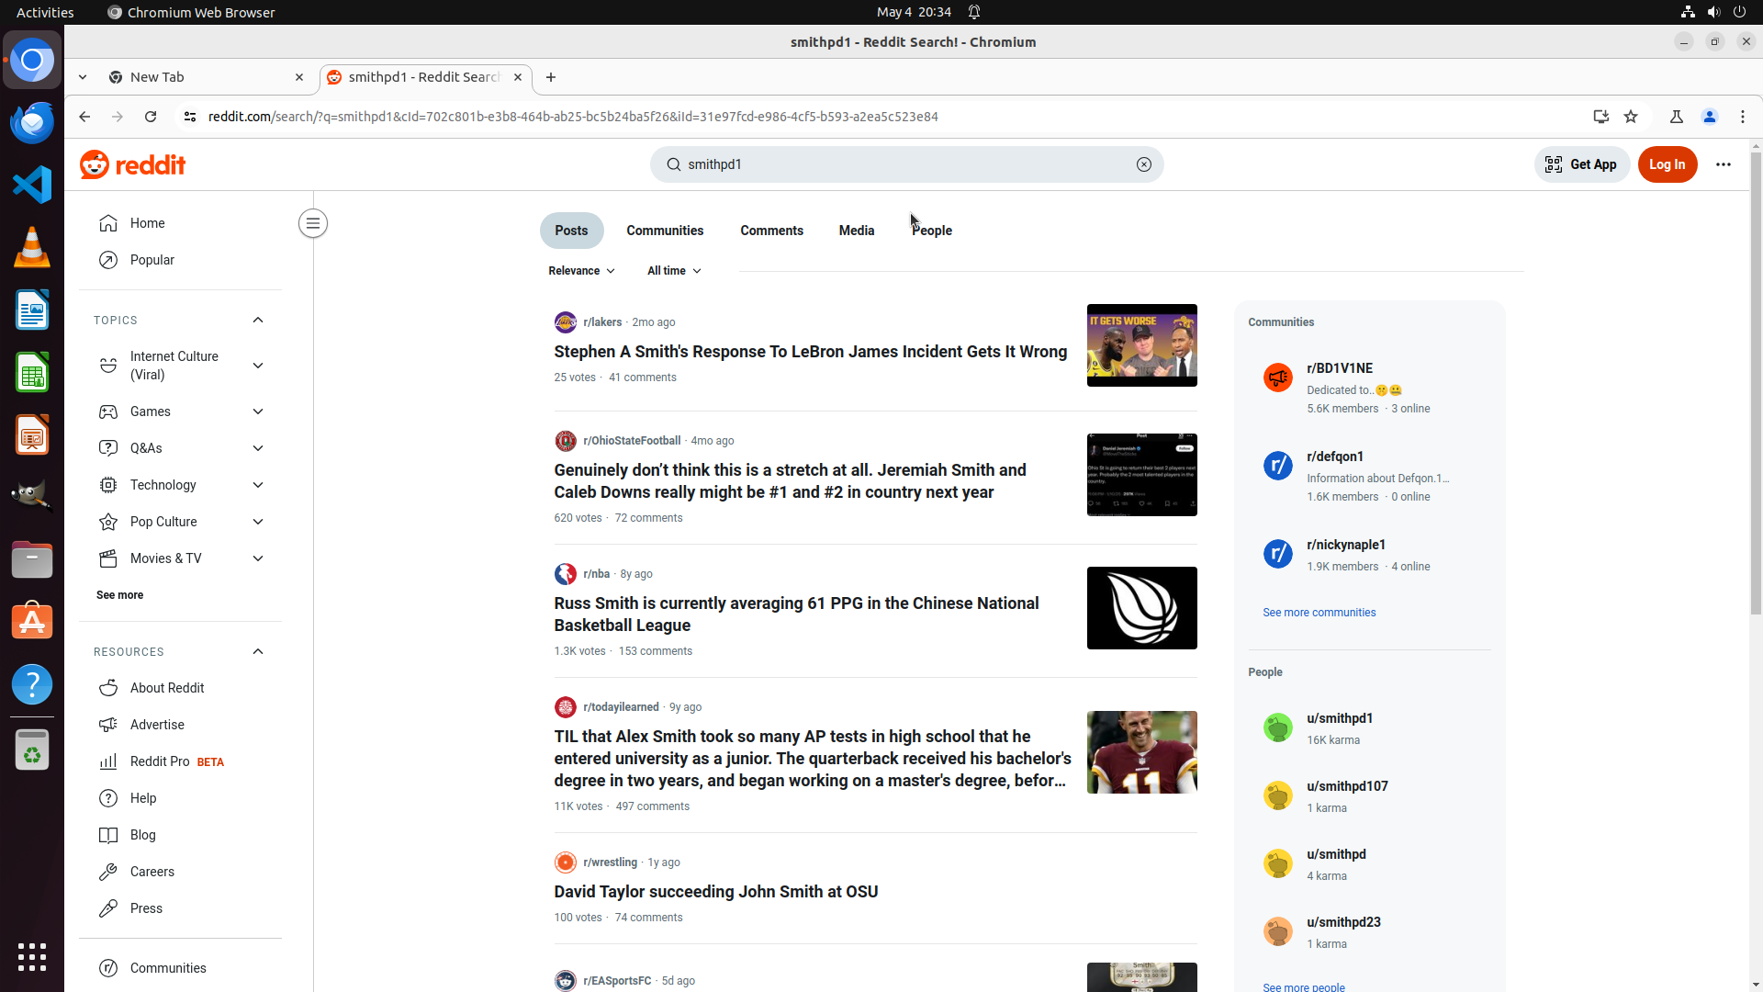Collapse the TOPICS section
The height and width of the screenshot is (992, 1763).
pos(258,321)
